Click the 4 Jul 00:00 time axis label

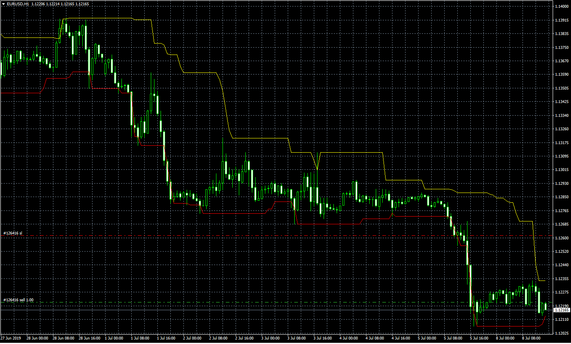(x=348, y=338)
